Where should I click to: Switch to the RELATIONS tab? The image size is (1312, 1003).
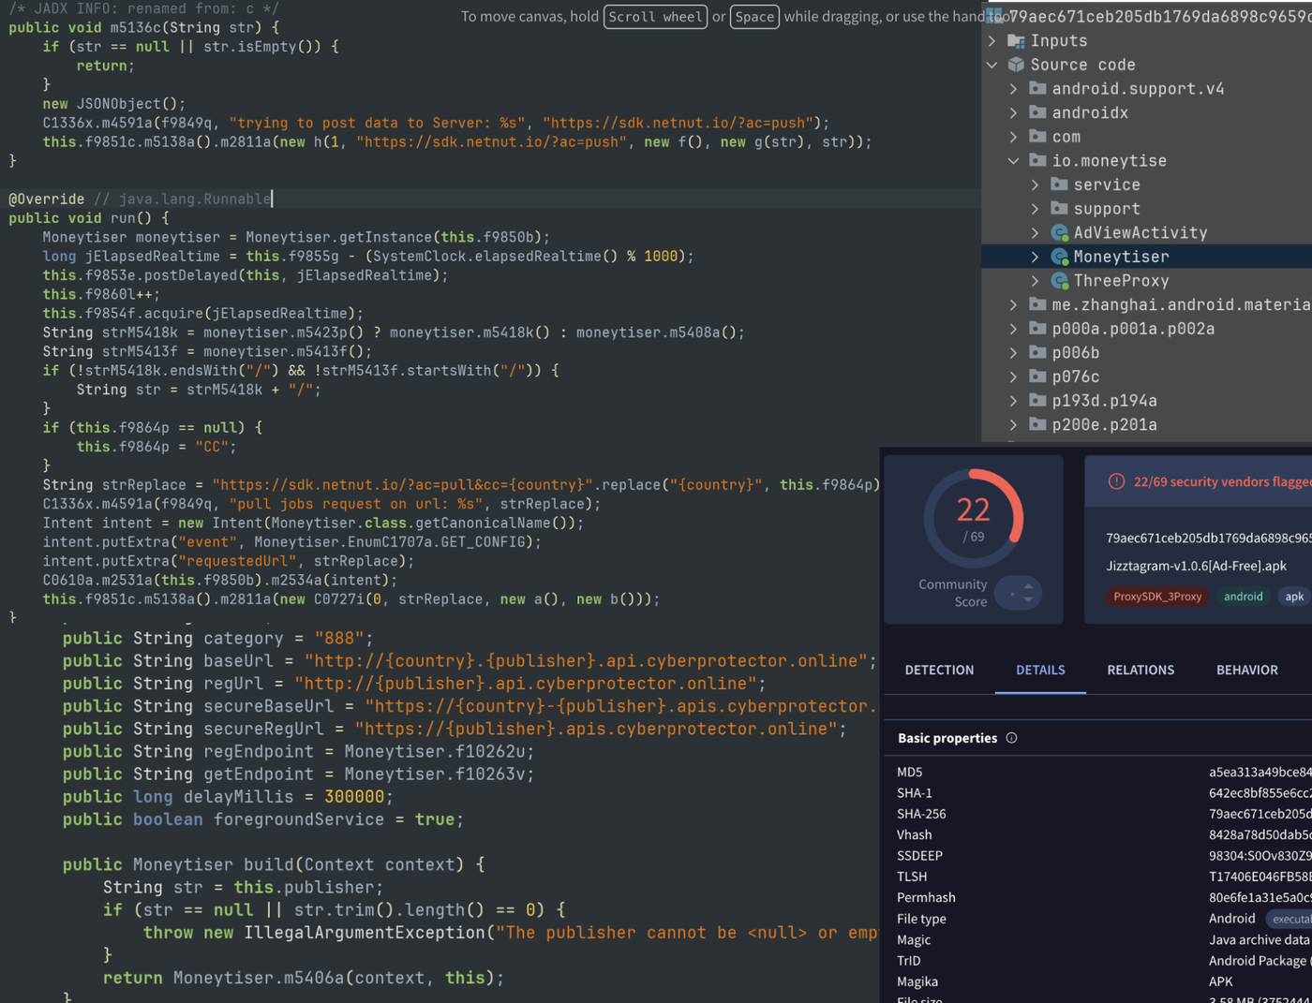tap(1141, 670)
